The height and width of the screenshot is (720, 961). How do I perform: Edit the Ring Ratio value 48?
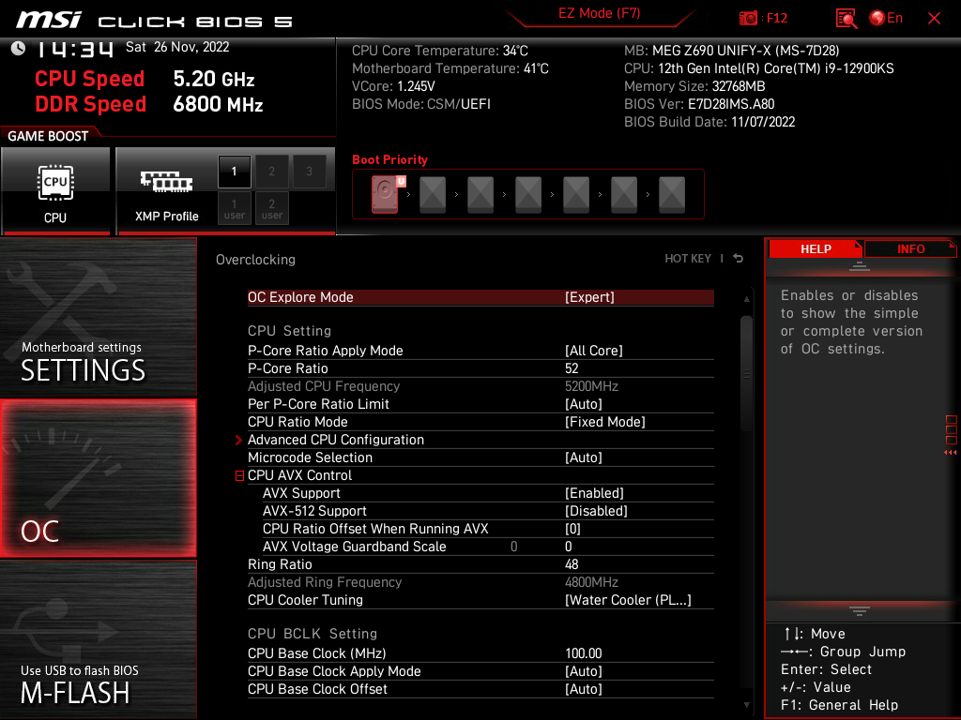point(480,563)
